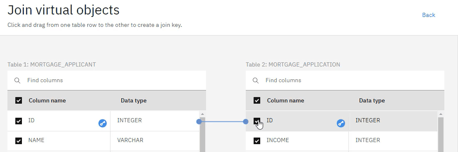458x152 pixels.
Task: Uncheck select-all checkbox in Table 2 header
Action: tap(257, 100)
